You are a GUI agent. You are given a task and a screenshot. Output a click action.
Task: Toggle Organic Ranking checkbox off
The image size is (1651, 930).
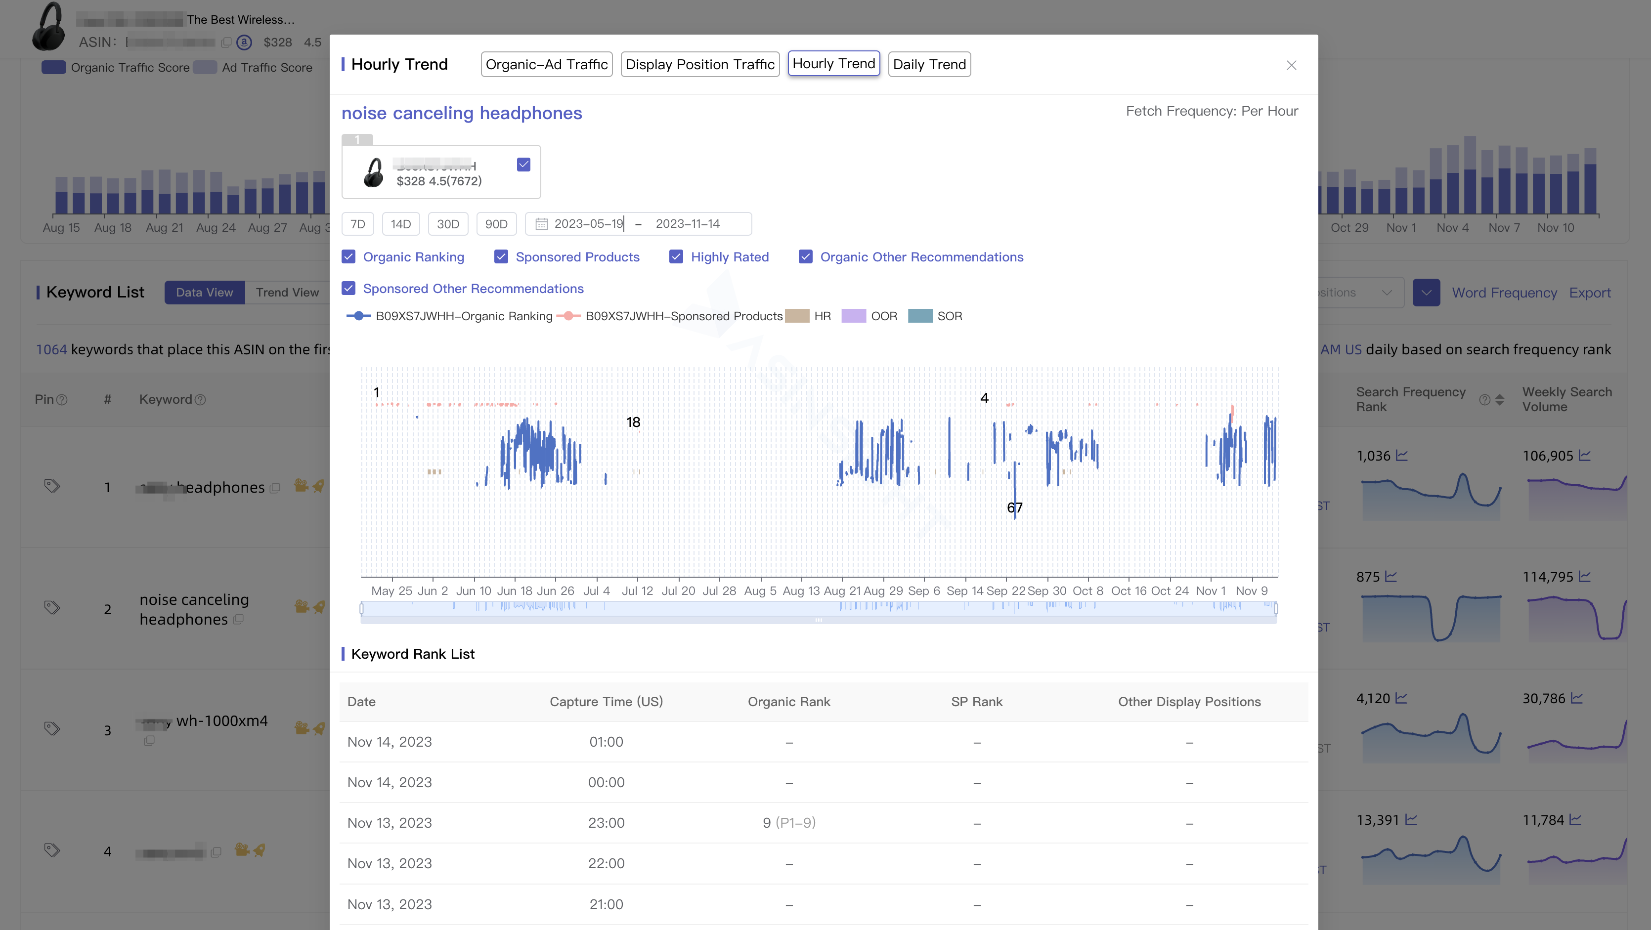(x=348, y=256)
